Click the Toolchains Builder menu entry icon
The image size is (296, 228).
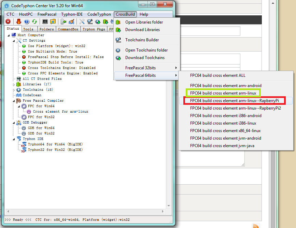coord(118,40)
